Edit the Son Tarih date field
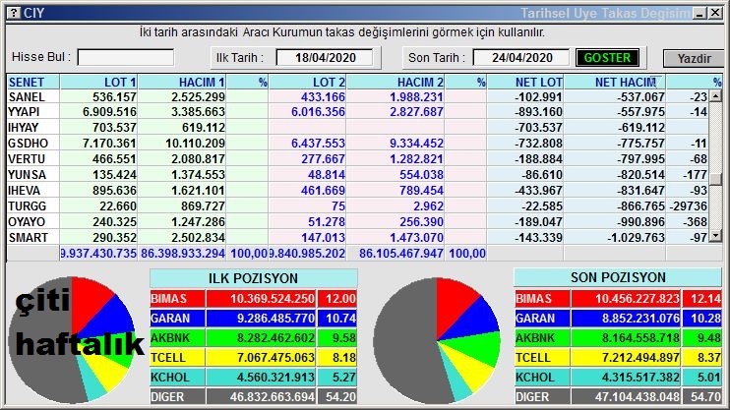The height and width of the screenshot is (410, 730). (x=521, y=58)
